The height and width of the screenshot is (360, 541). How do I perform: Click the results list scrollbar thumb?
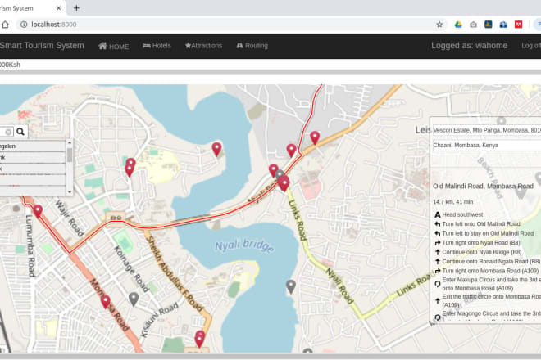tap(70, 155)
